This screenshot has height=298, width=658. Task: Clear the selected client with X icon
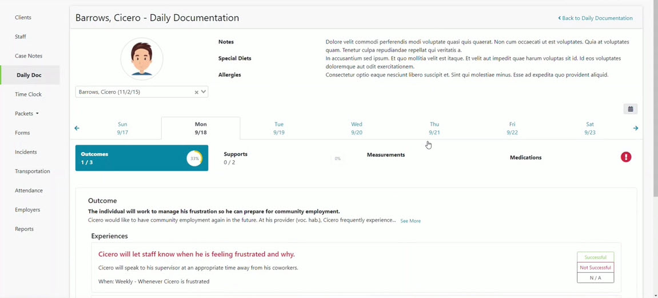[196, 92]
